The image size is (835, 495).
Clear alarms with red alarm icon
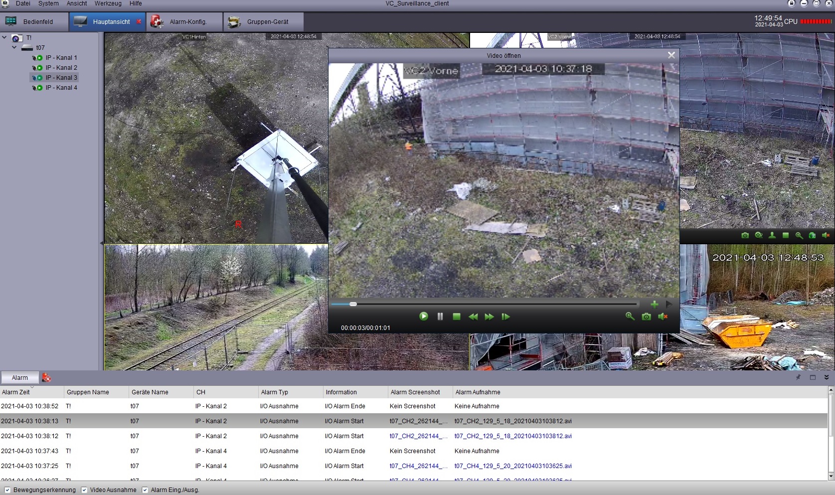coord(46,378)
